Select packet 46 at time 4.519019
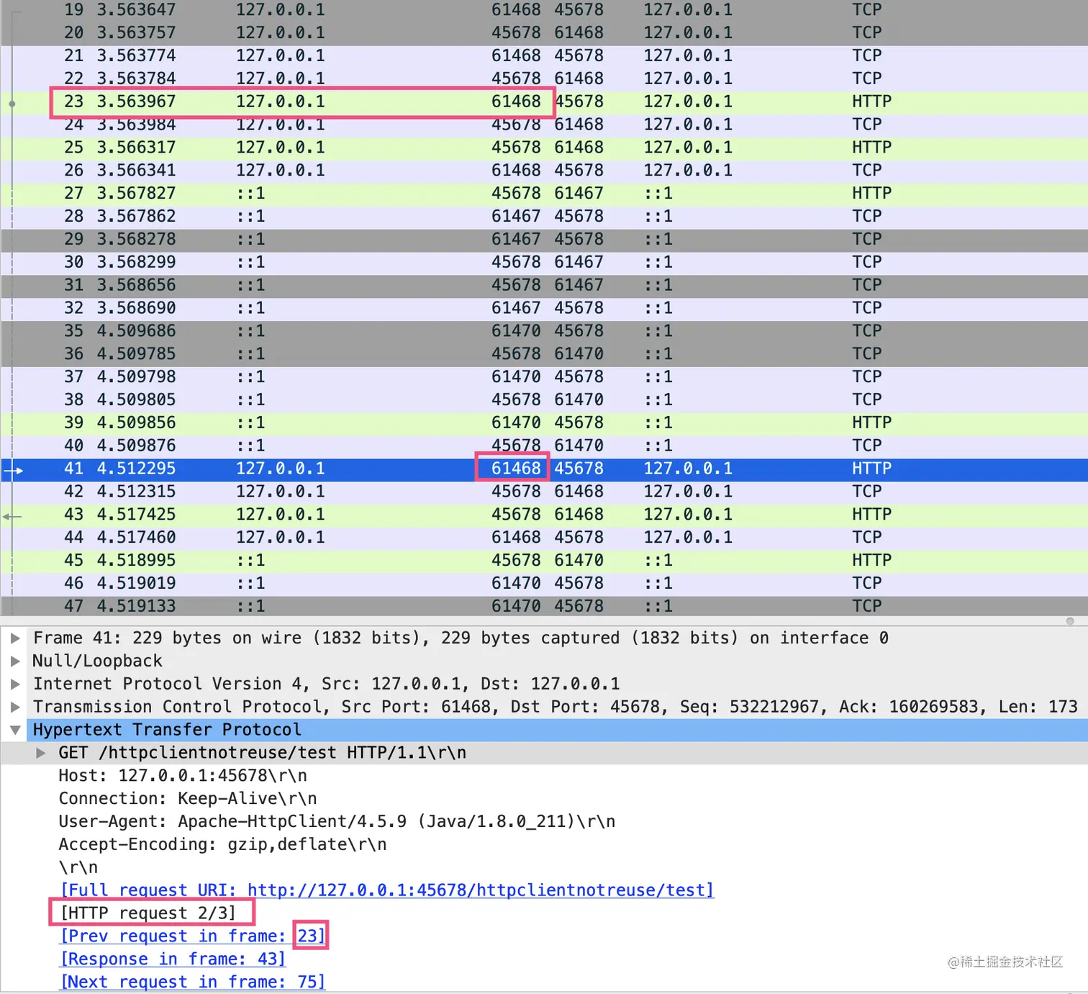The width and height of the screenshot is (1088, 994). click(x=544, y=584)
